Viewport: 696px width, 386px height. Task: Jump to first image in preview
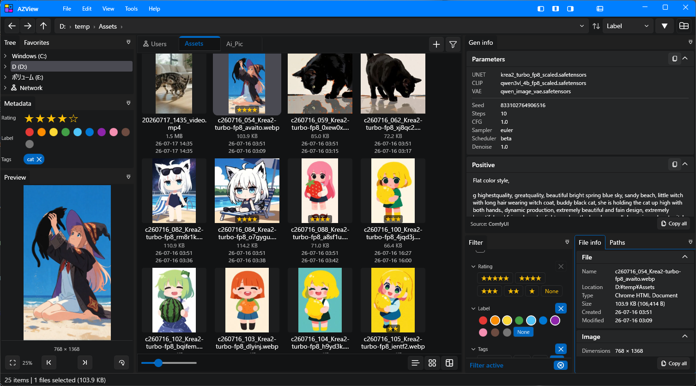click(x=49, y=363)
